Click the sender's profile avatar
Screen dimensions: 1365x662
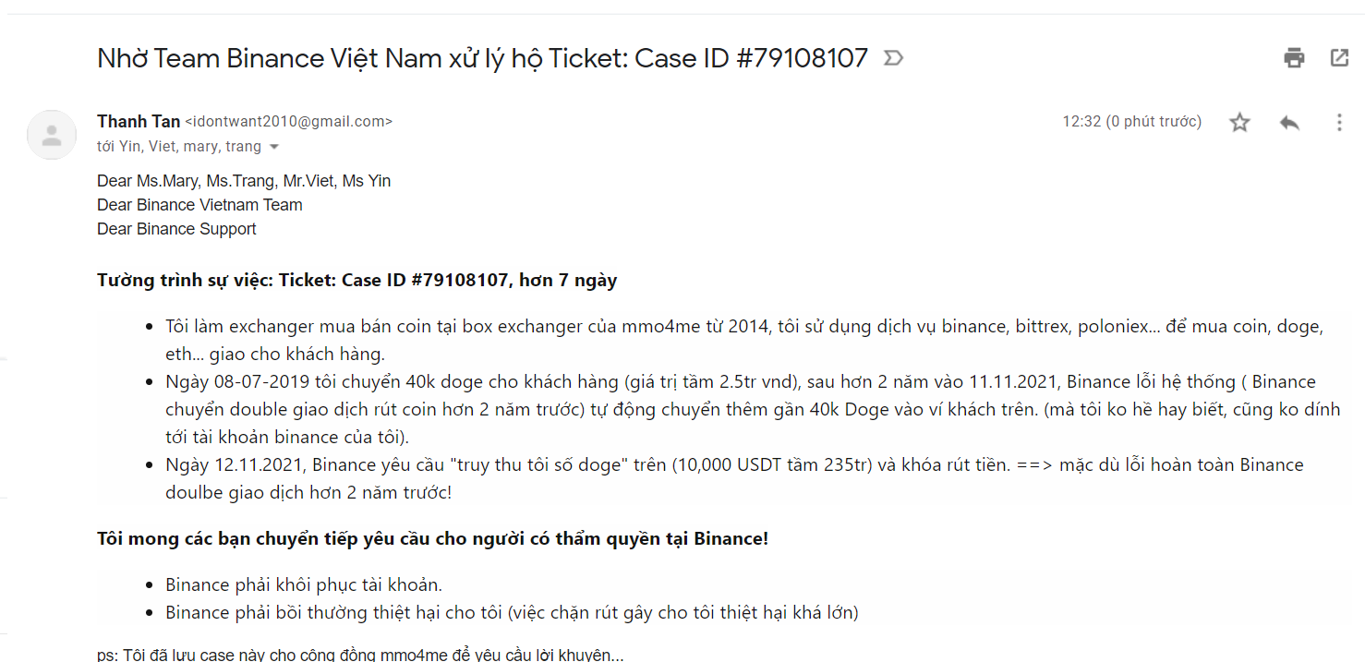[52, 135]
